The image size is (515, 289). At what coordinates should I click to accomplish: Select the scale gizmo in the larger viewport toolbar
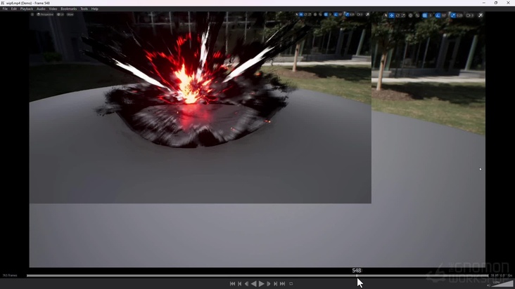[403, 15]
